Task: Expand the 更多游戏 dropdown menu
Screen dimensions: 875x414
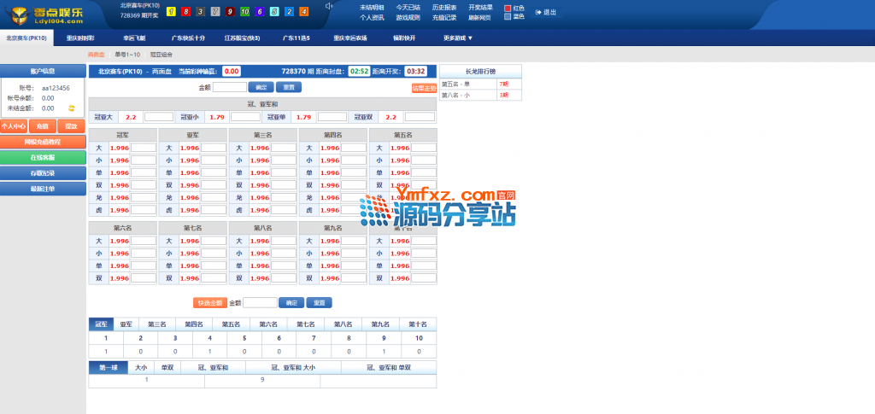Action: pyautogui.click(x=458, y=38)
